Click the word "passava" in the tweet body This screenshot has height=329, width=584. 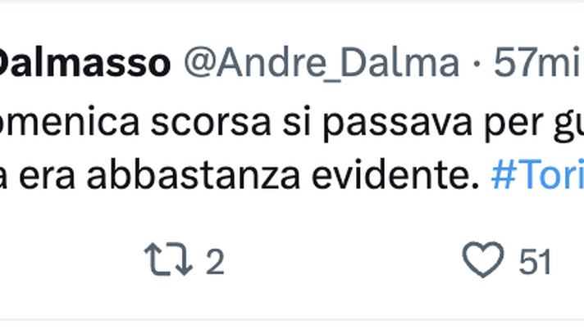pos(398,124)
